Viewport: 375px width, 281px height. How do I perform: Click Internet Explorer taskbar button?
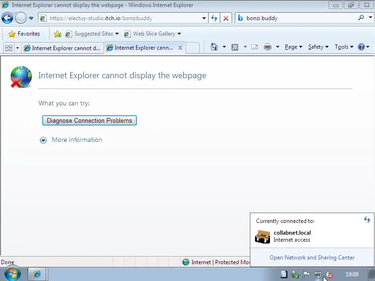pos(37,274)
